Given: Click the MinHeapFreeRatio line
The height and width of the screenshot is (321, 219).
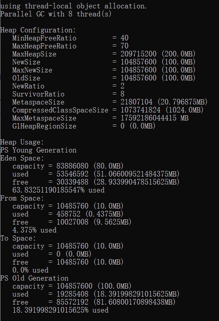Looking at the screenshot, I should pos(70,38).
